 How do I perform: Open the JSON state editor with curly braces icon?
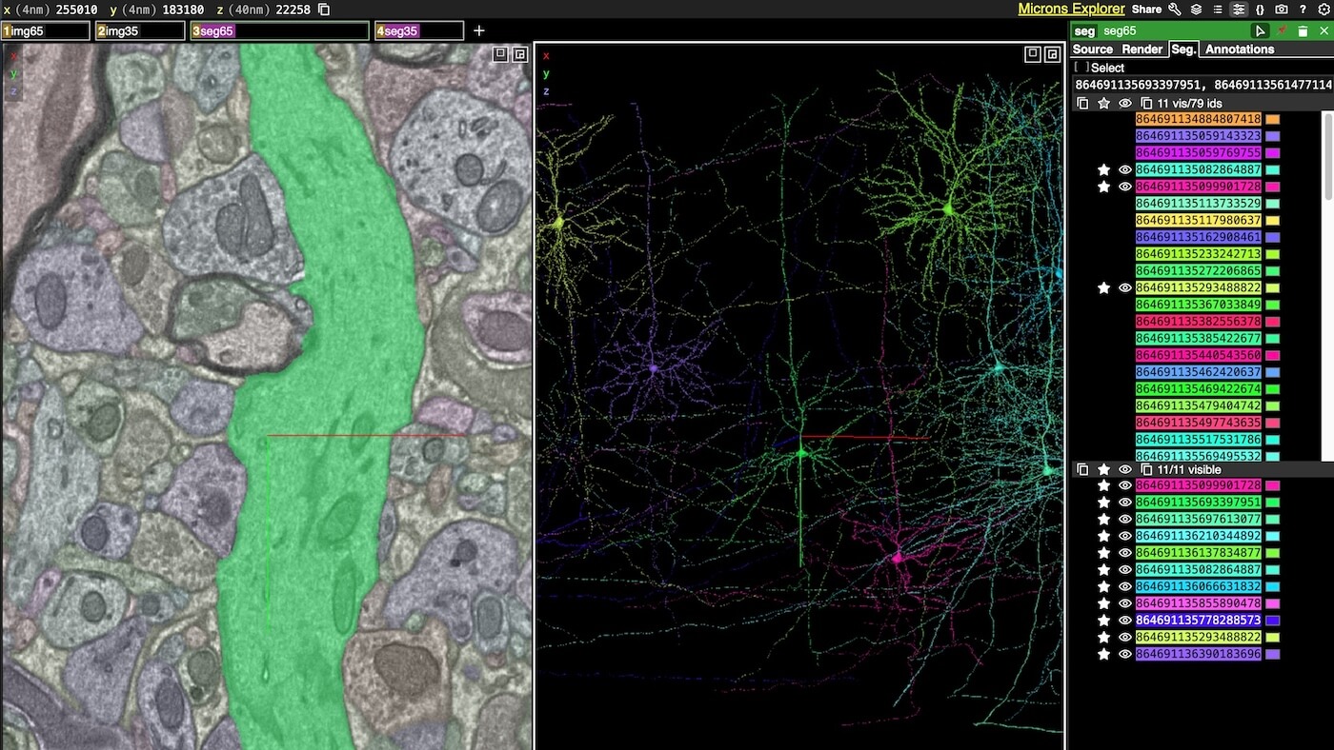pyautogui.click(x=1260, y=10)
